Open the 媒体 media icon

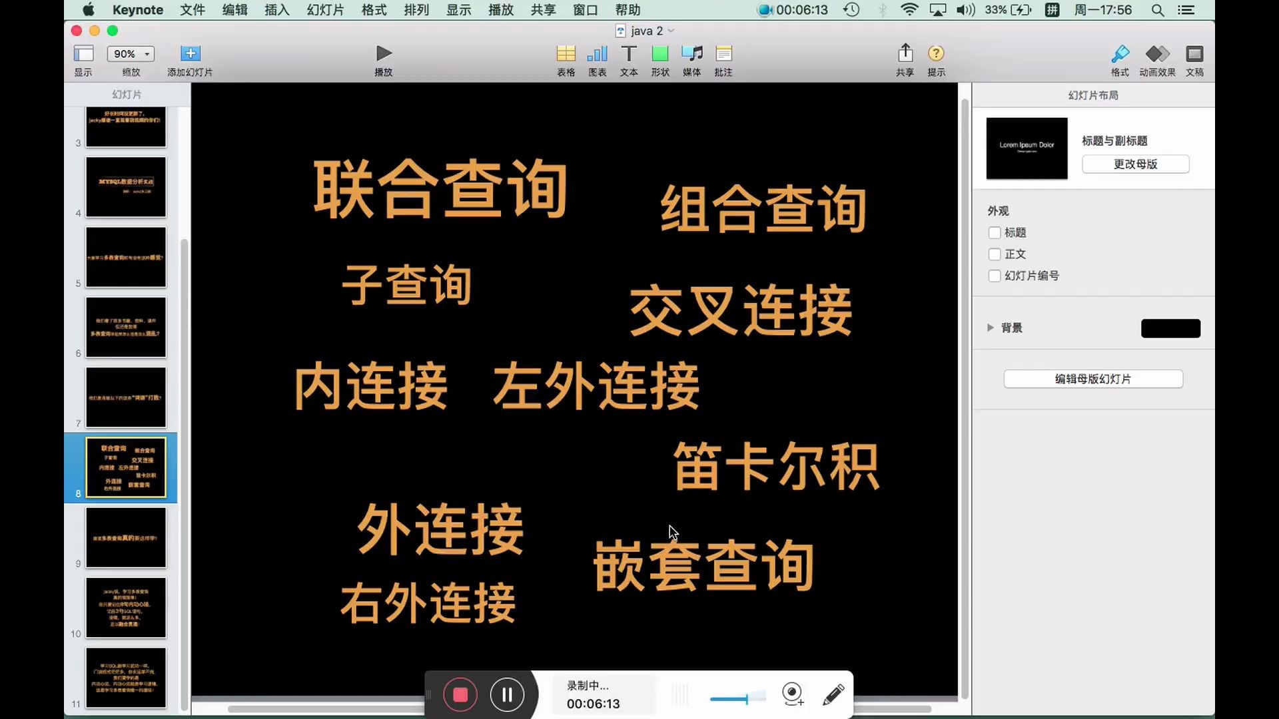pyautogui.click(x=691, y=53)
